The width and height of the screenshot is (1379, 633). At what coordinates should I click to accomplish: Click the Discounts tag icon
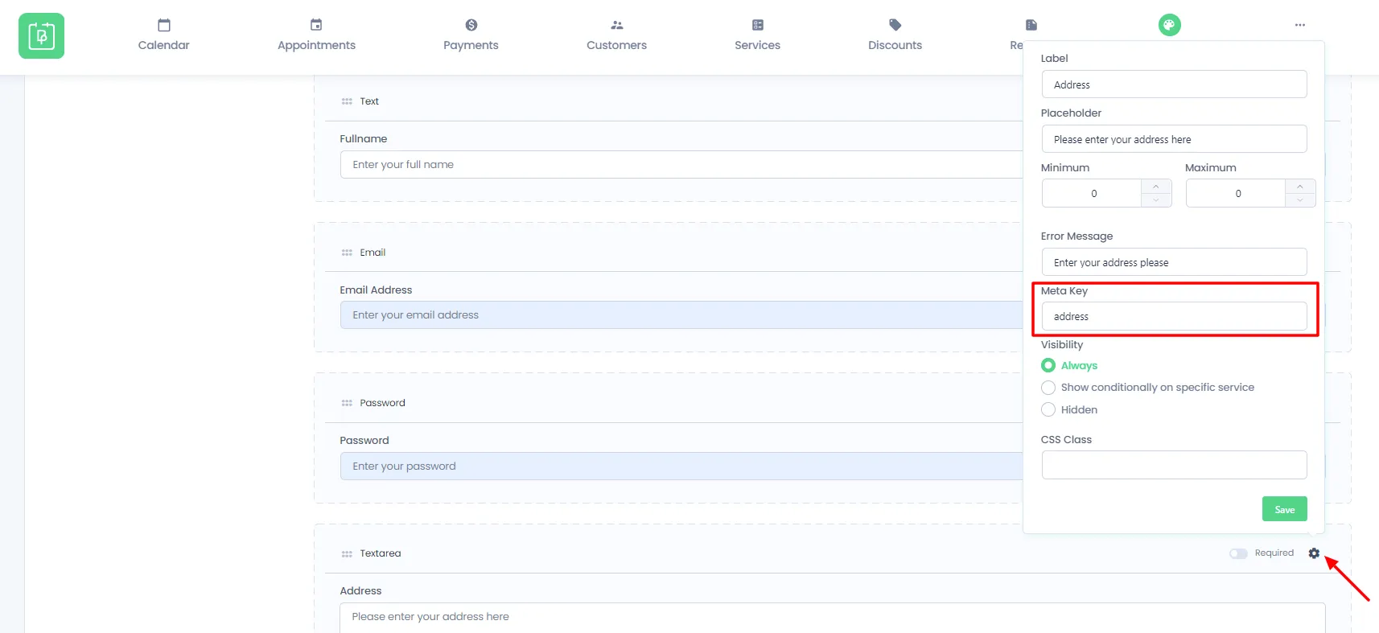(x=895, y=25)
